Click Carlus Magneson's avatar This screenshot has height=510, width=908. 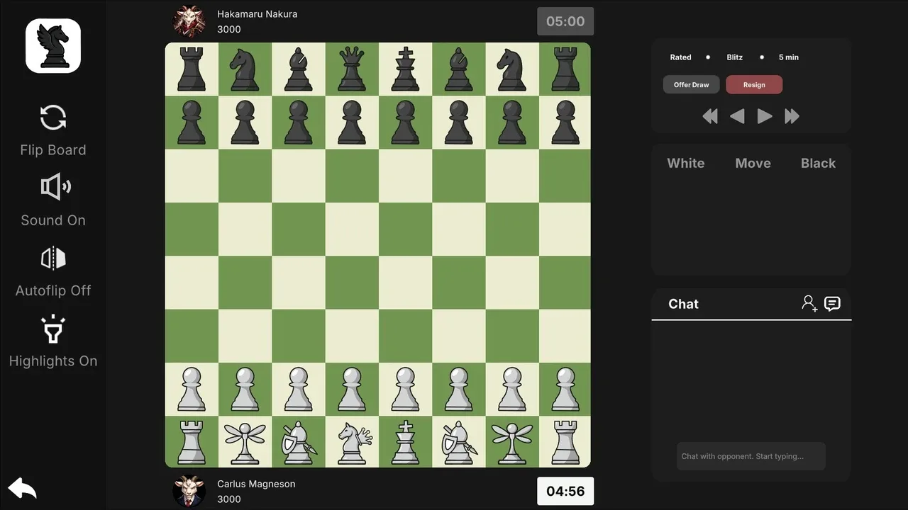pos(189,491)
